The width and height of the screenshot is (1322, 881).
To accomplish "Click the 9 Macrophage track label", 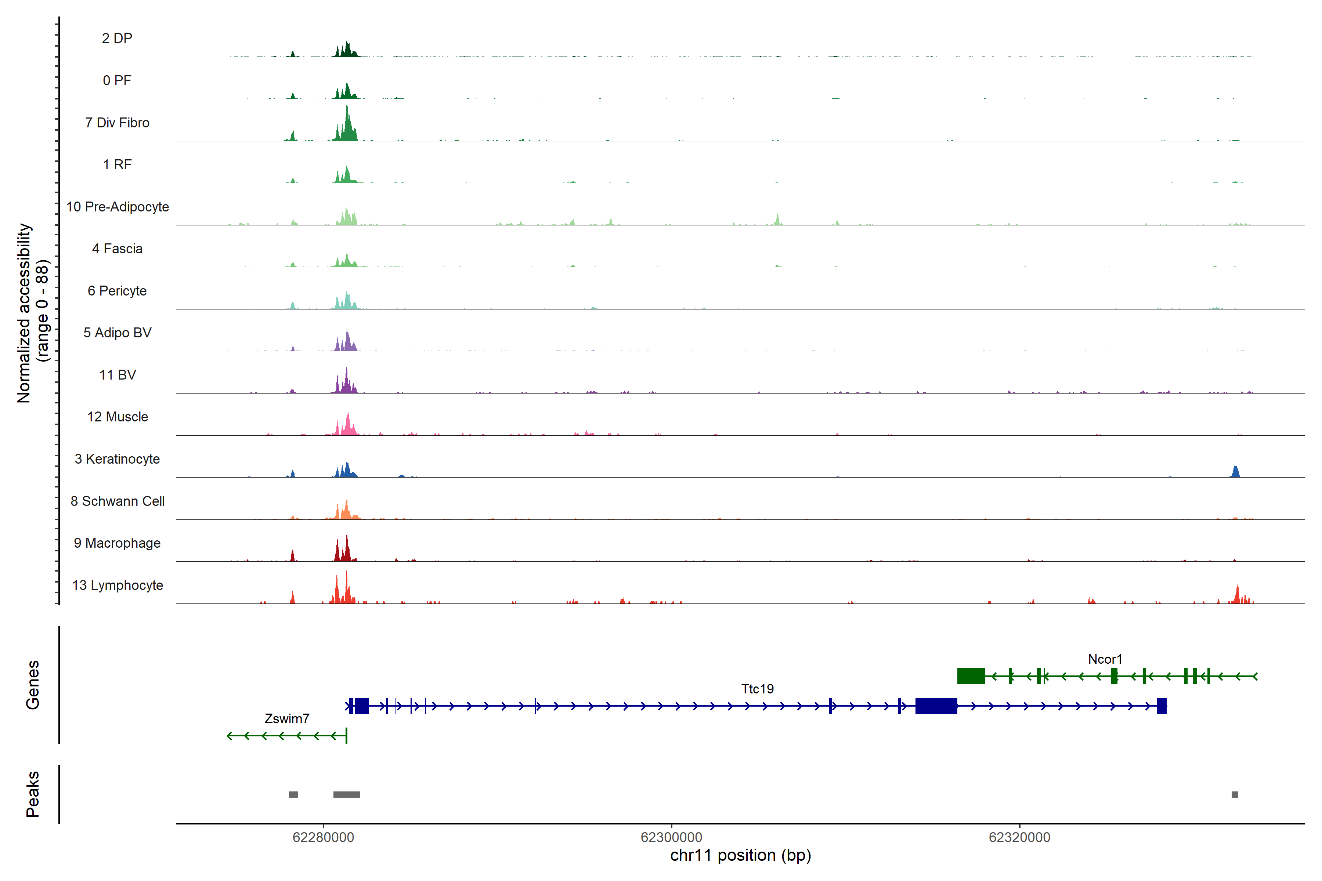I will point(117,543).
